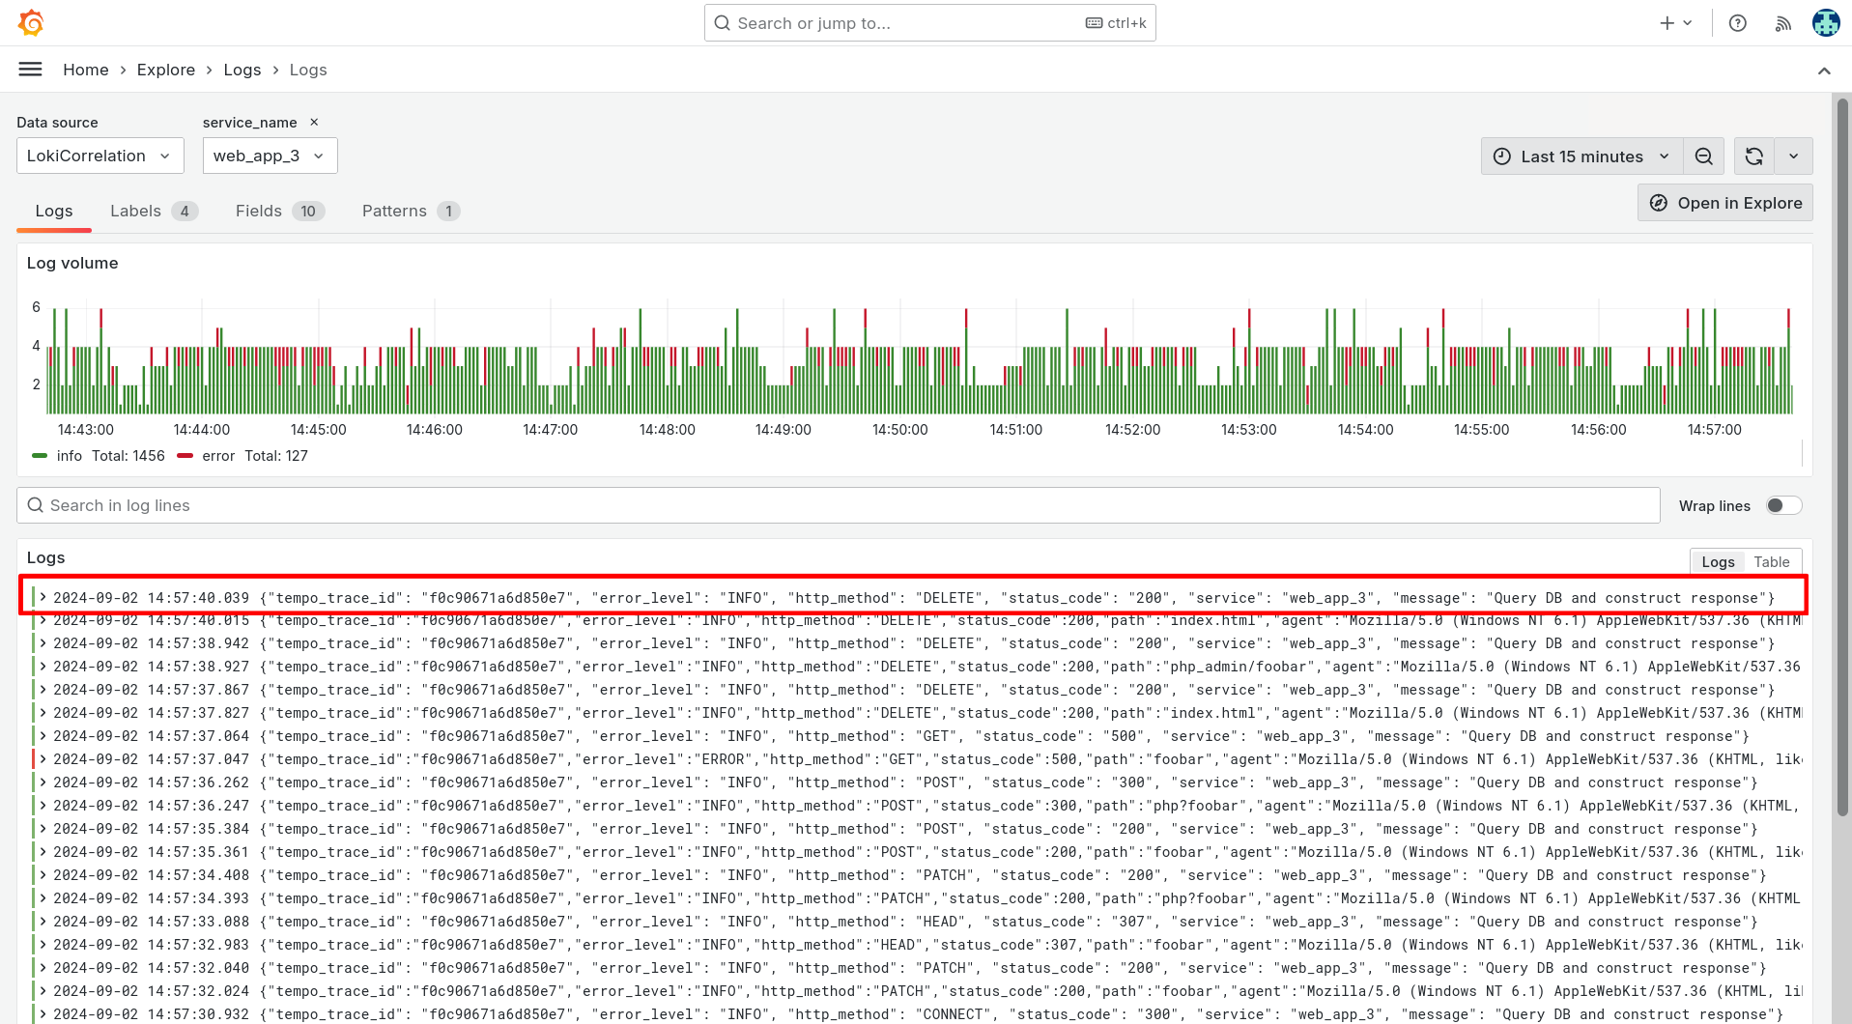
Task: Click the Fields count badge 10
Action: pos(308,211)
